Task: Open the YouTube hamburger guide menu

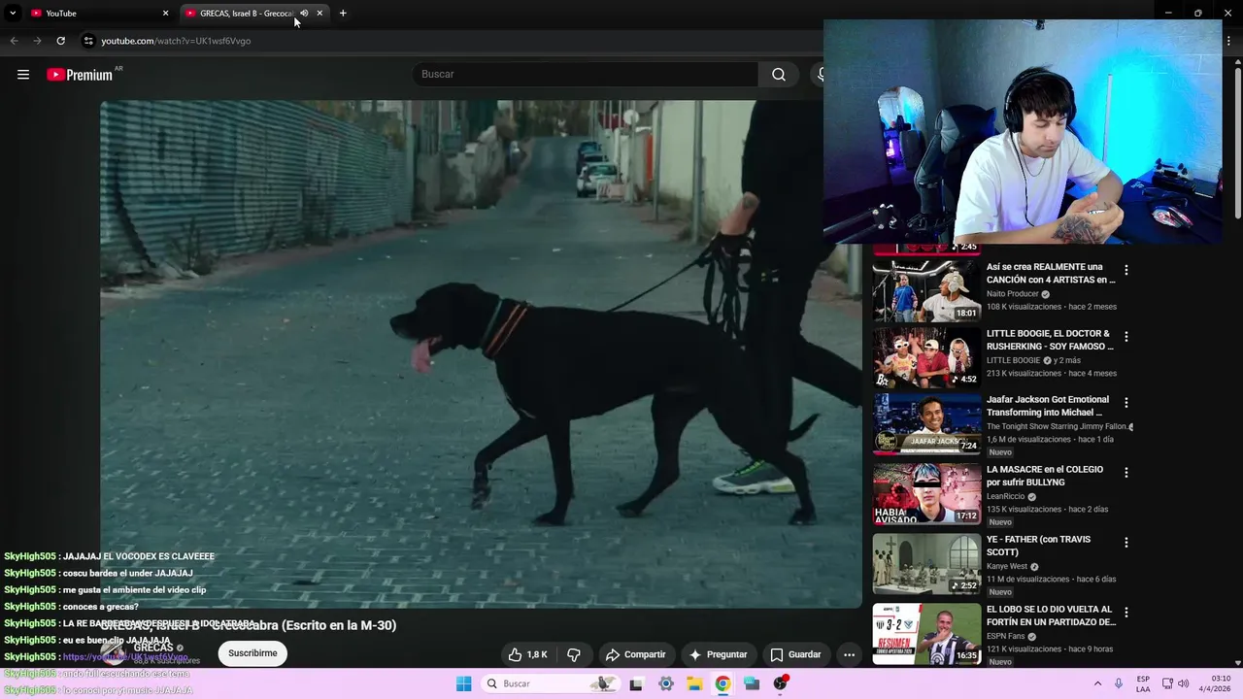Action: [23, 75]
